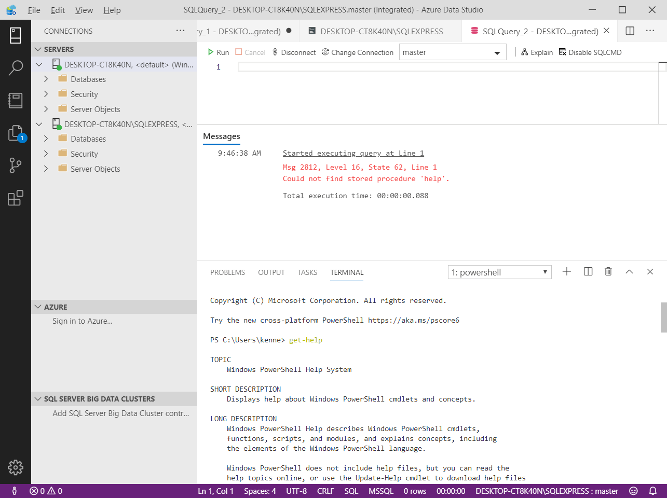Expand Server Objects under default server

46,109
